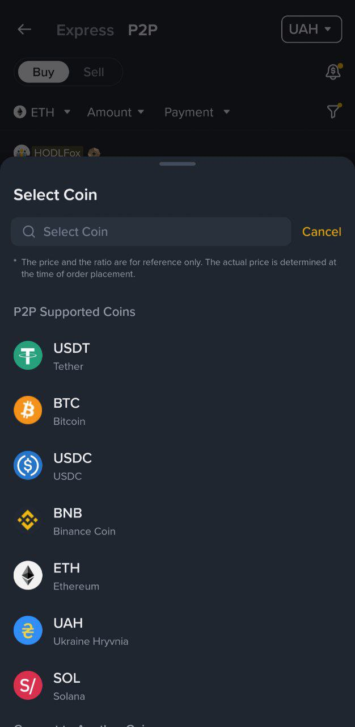
Task: Tap the Solana coin icon
Action: pos(28,686)
